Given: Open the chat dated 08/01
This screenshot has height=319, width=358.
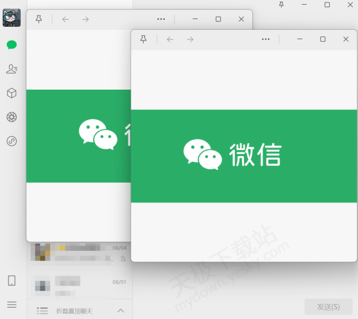Looking at the screenshot, I should point(78,286).
